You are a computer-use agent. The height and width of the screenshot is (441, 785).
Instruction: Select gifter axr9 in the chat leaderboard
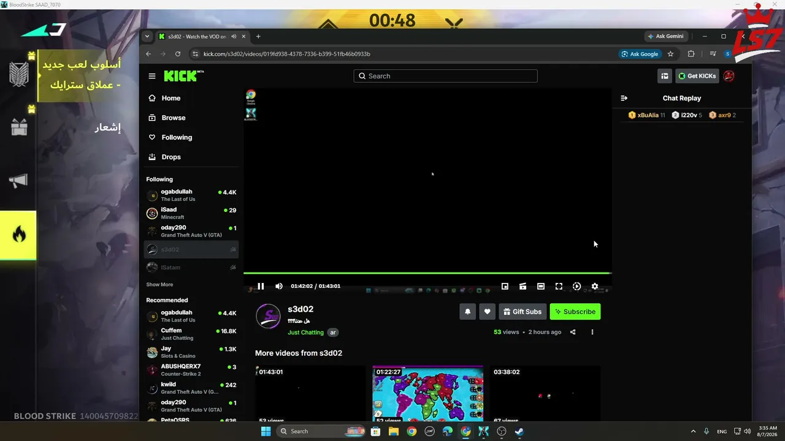point(722,115)
